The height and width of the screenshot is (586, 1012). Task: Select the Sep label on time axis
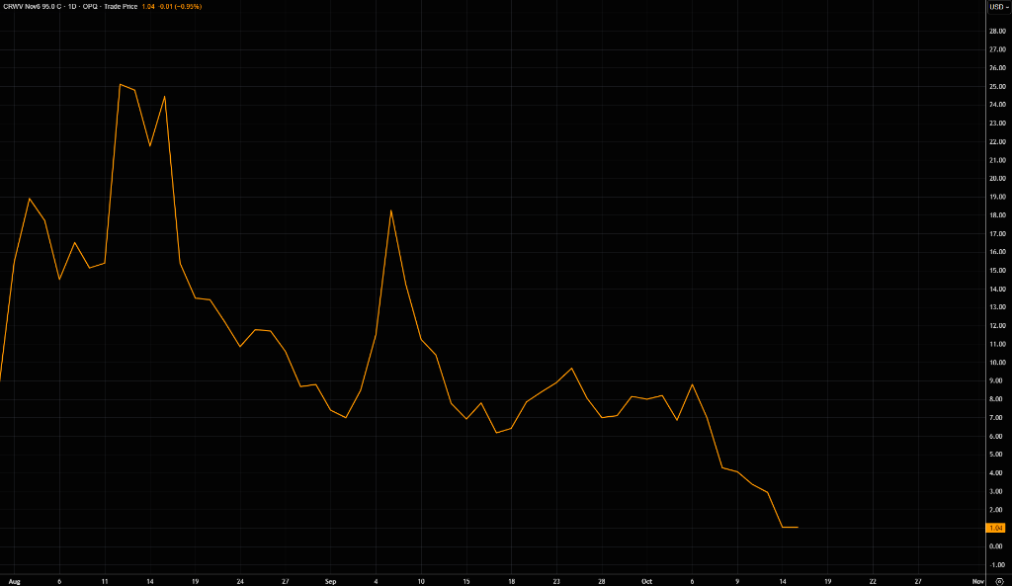point(330,581)
